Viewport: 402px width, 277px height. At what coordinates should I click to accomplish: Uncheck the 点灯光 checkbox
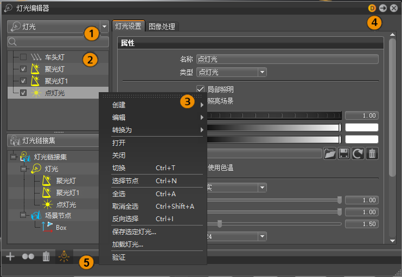(23, 93)
